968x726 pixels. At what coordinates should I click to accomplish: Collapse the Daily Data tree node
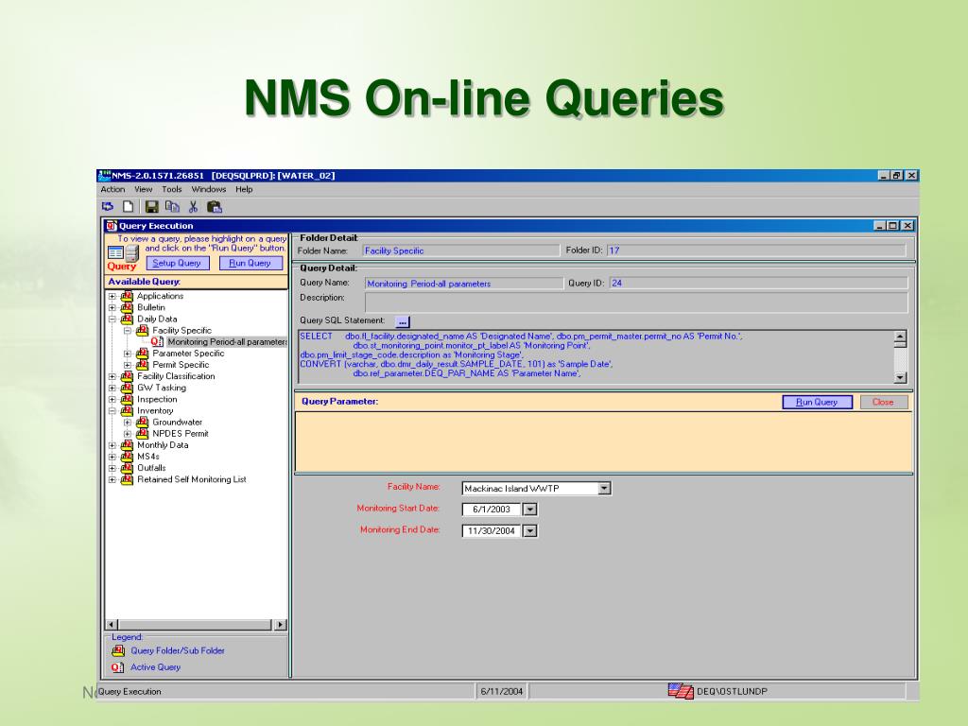(x=112, y=320)
